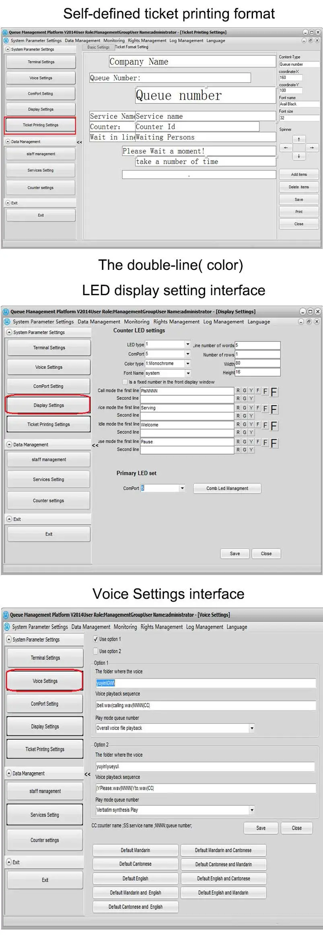
Task: Open the Verbatim synthesis Play dropdown
Action: [252, 810]
